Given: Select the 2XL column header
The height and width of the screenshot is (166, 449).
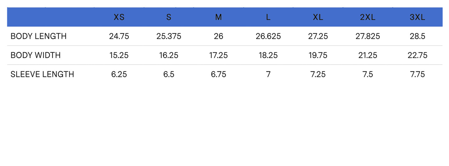Looking at the screenshot, I should [368, 17].
